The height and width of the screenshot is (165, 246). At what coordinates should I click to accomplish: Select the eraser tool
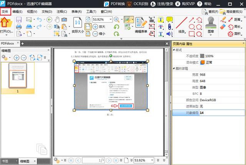tap(223, 26)
